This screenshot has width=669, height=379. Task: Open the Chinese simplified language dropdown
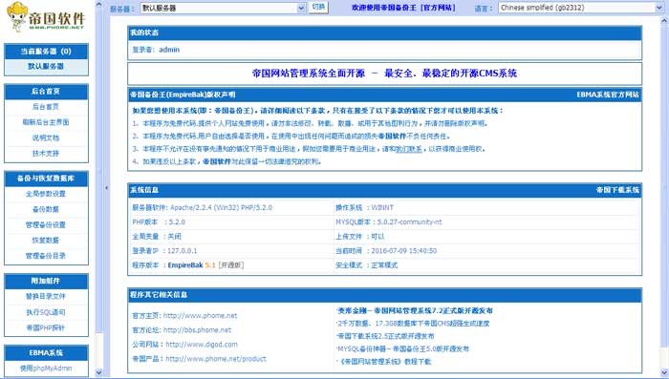click(581, 8)
